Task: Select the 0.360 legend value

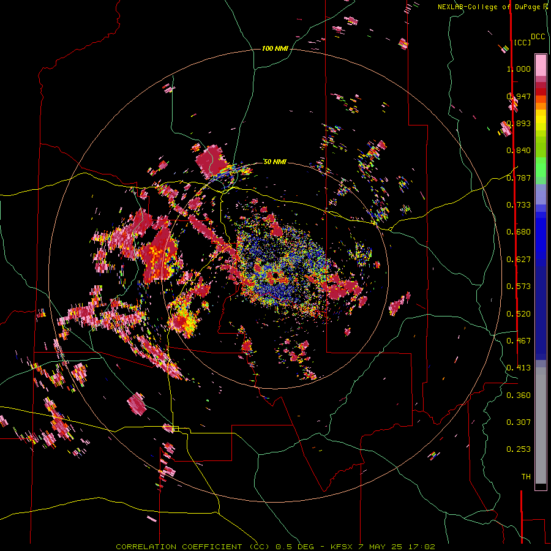Action: point(519,395)
